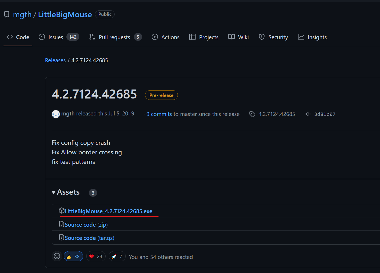Viewport: 380px width, 273px height.
Task: Click the Wiki book icon
Action: 232,37
